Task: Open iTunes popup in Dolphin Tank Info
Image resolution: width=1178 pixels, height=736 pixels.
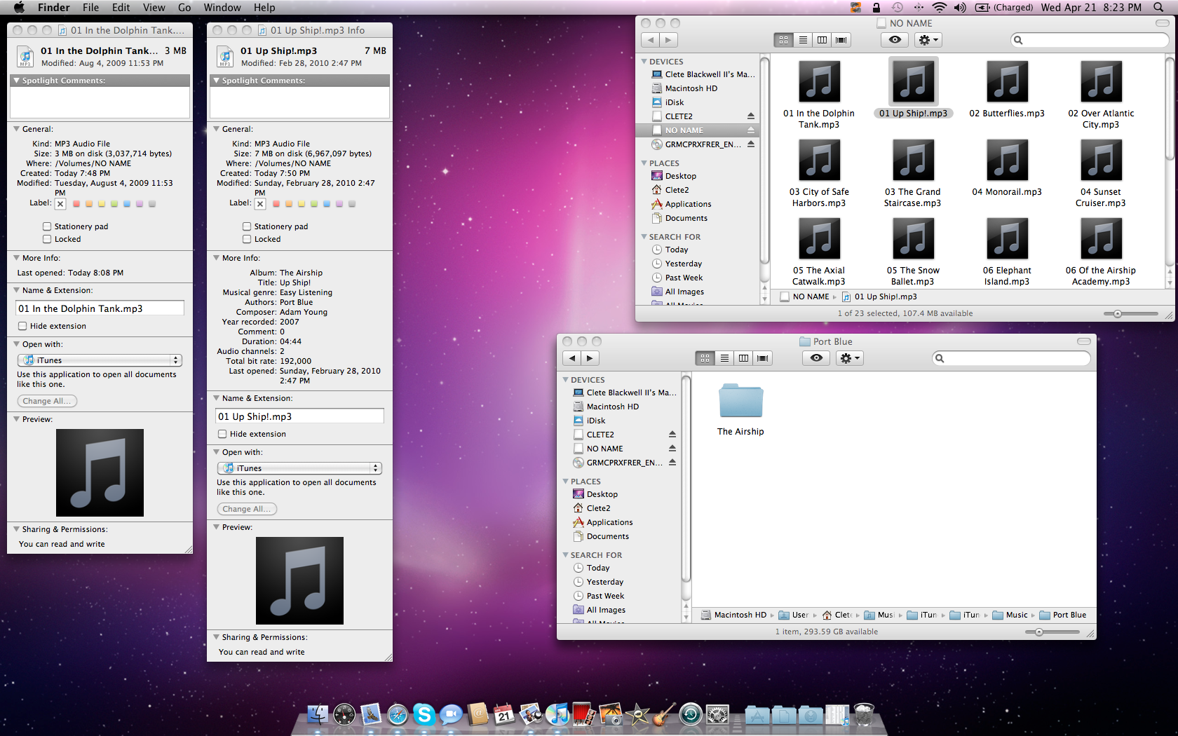Action: tap(100, 360)
